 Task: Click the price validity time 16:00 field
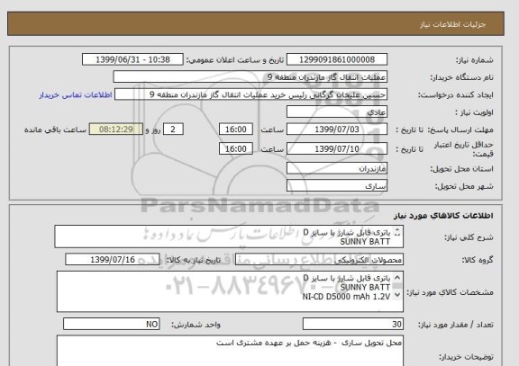tap(236, 148)
